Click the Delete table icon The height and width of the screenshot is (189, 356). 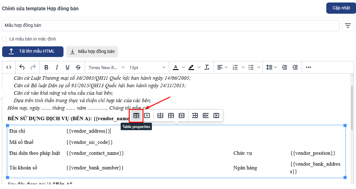[x=147, y=116]
